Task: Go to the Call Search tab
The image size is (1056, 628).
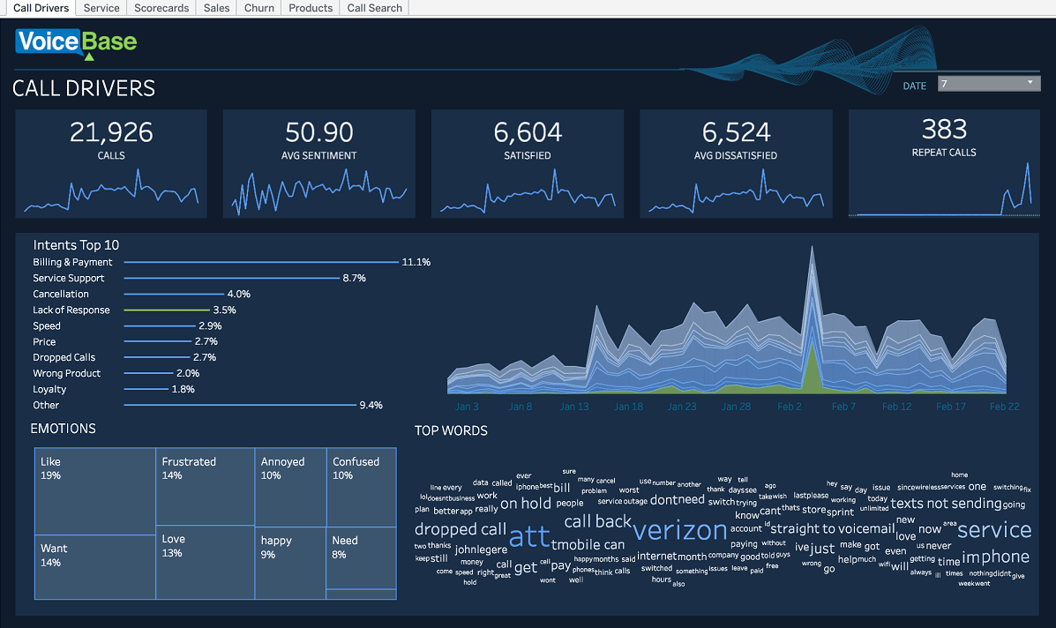Action: (x=374, y=7)
